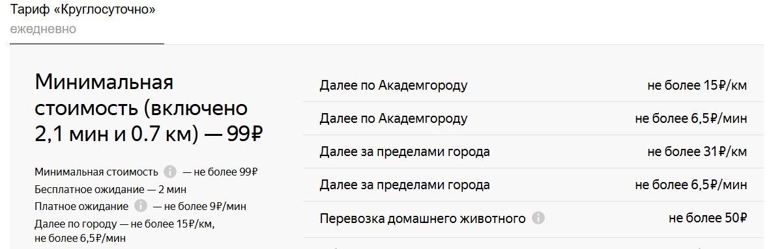The width and height of the screenshot is (769, 249).
Task: Click info icon next to Платное ожидание
Action: coord(140,206)
